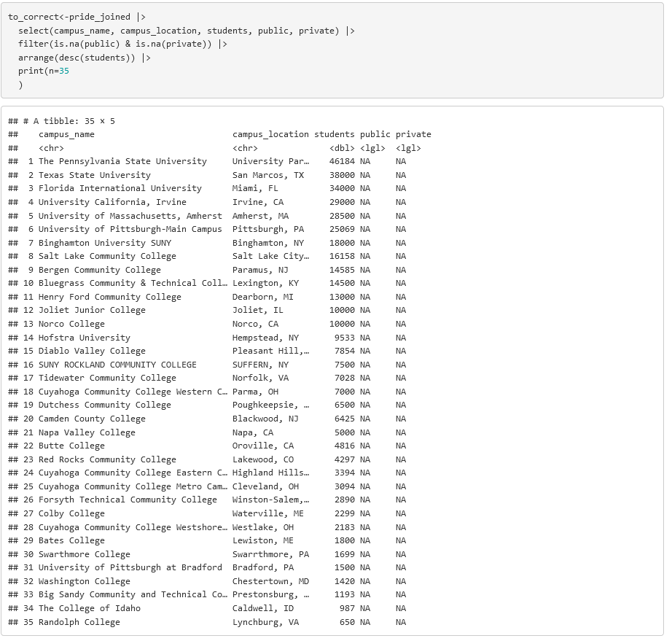The height and width of the screenshot is (641, 672).
Task: Click 'Swarthmore College' campus name
Action: [85, 554]
